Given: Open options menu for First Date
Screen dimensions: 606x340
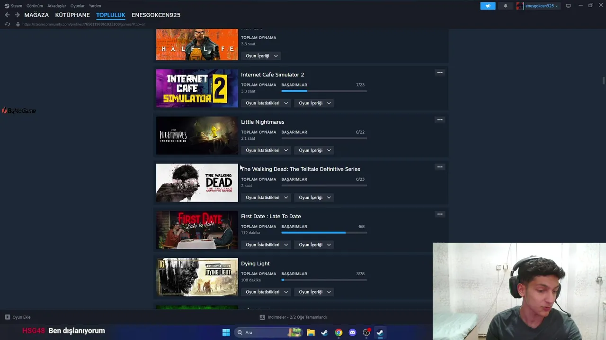Looking at the screenshot, I should [440, 214].
